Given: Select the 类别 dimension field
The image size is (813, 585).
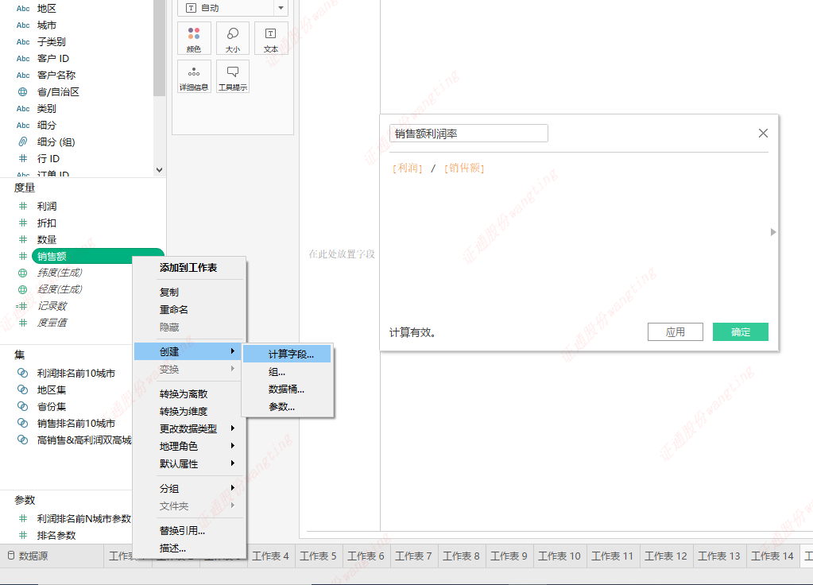Looking at the screenshot, I should (47, 108).
